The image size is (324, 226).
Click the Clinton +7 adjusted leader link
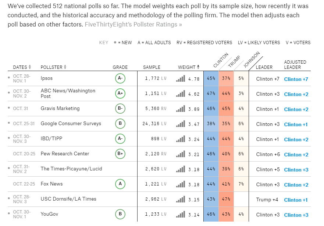[296, 79]
